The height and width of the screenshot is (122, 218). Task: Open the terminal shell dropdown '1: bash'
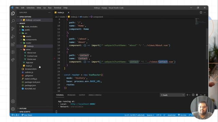tap(172, 95)
